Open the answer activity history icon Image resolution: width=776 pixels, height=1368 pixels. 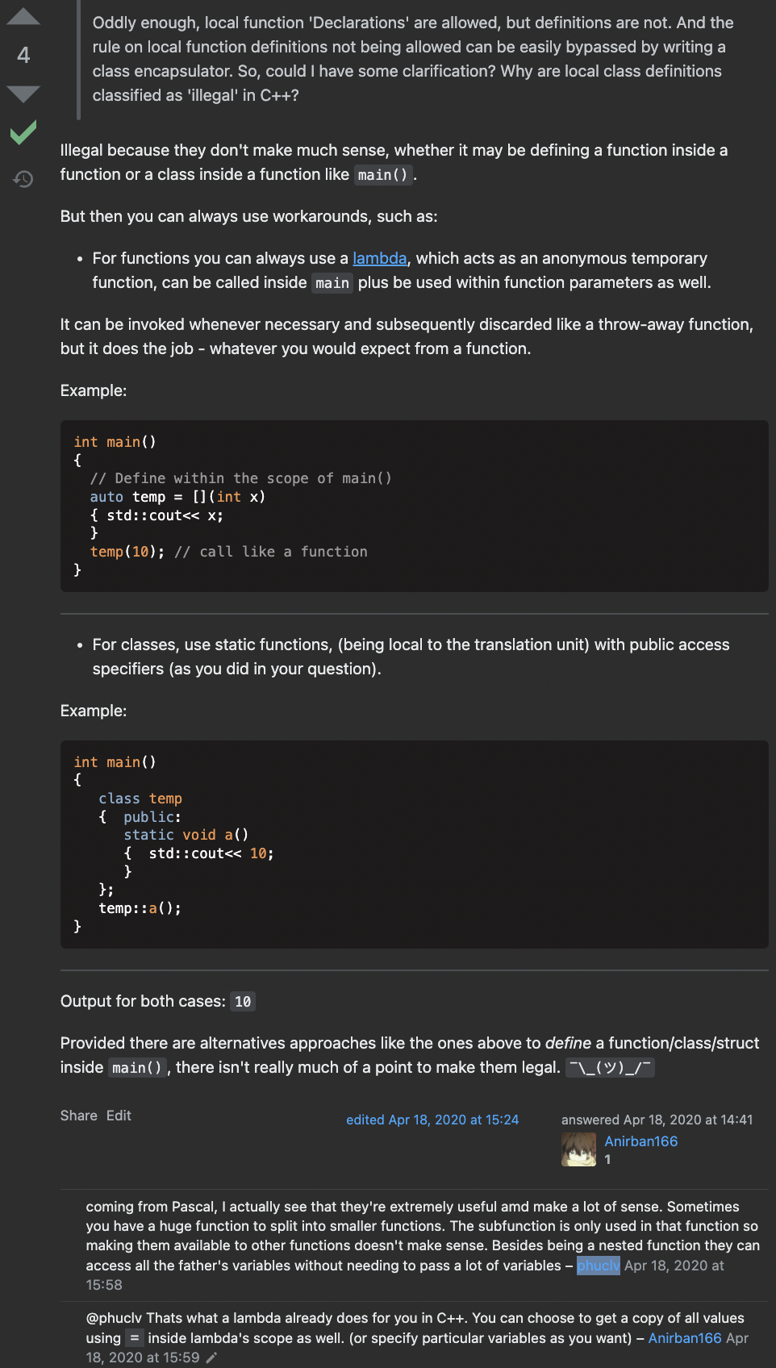(x=23, y=178)
